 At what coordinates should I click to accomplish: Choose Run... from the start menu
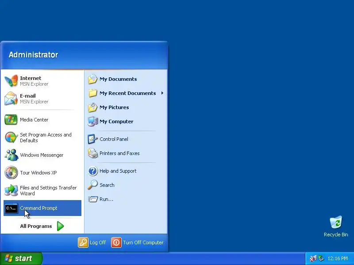point(126,199)
